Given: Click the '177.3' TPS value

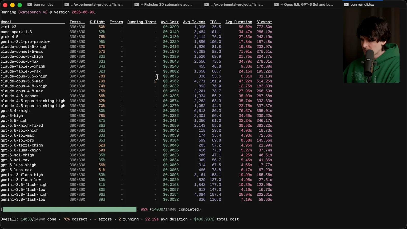Looking at the screenshot, I should (x=215, y=185).
